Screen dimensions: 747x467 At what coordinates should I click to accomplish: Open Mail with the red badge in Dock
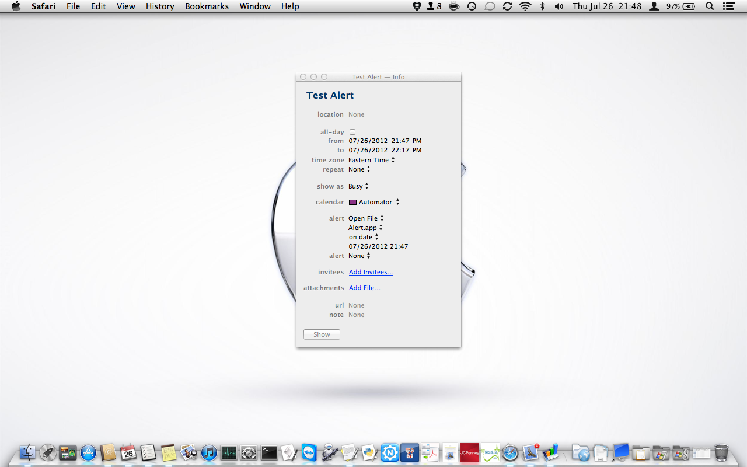pos(530,452)
